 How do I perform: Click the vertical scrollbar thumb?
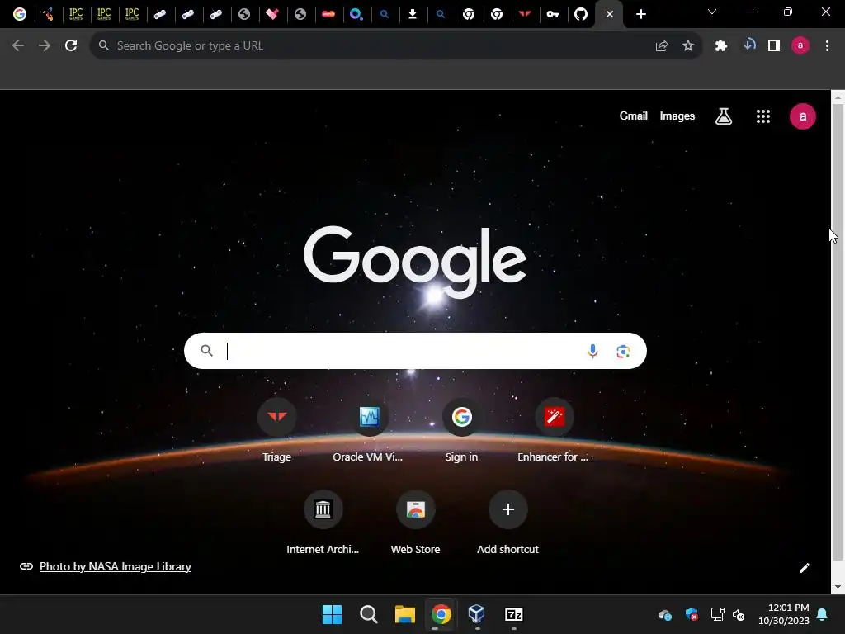pyautogui.click(x=838, y=332)
